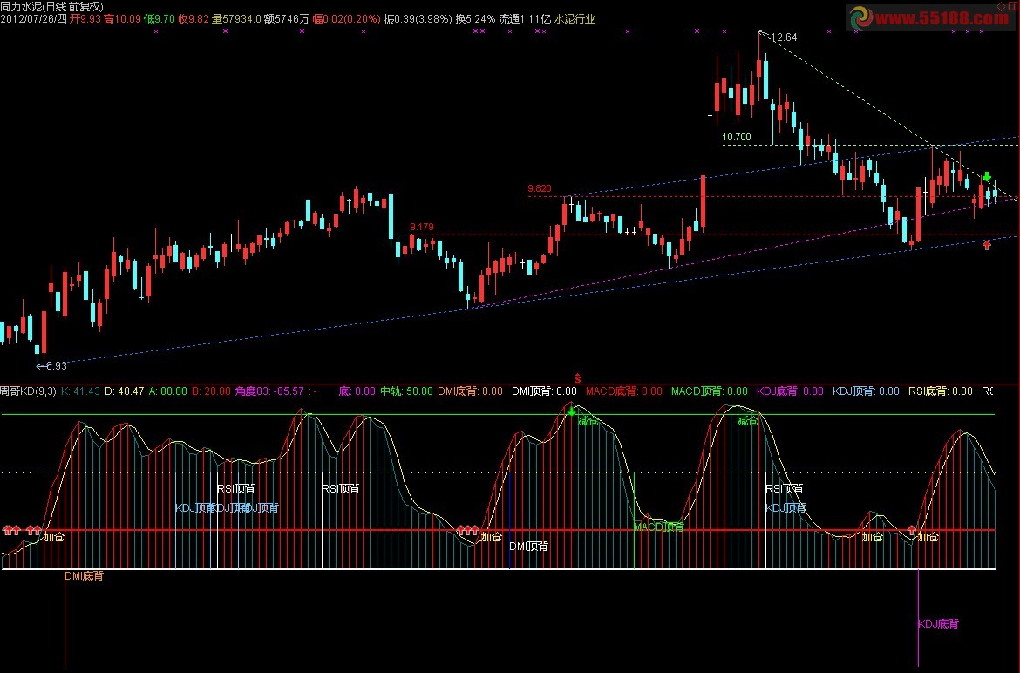Click the 6.93 lowest price label
Screen dimensions: 1020x673
pos(57,366)
